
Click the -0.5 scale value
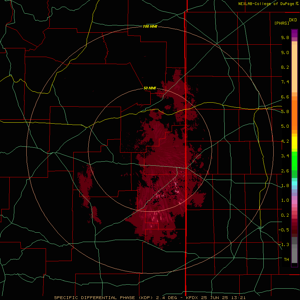284,230
